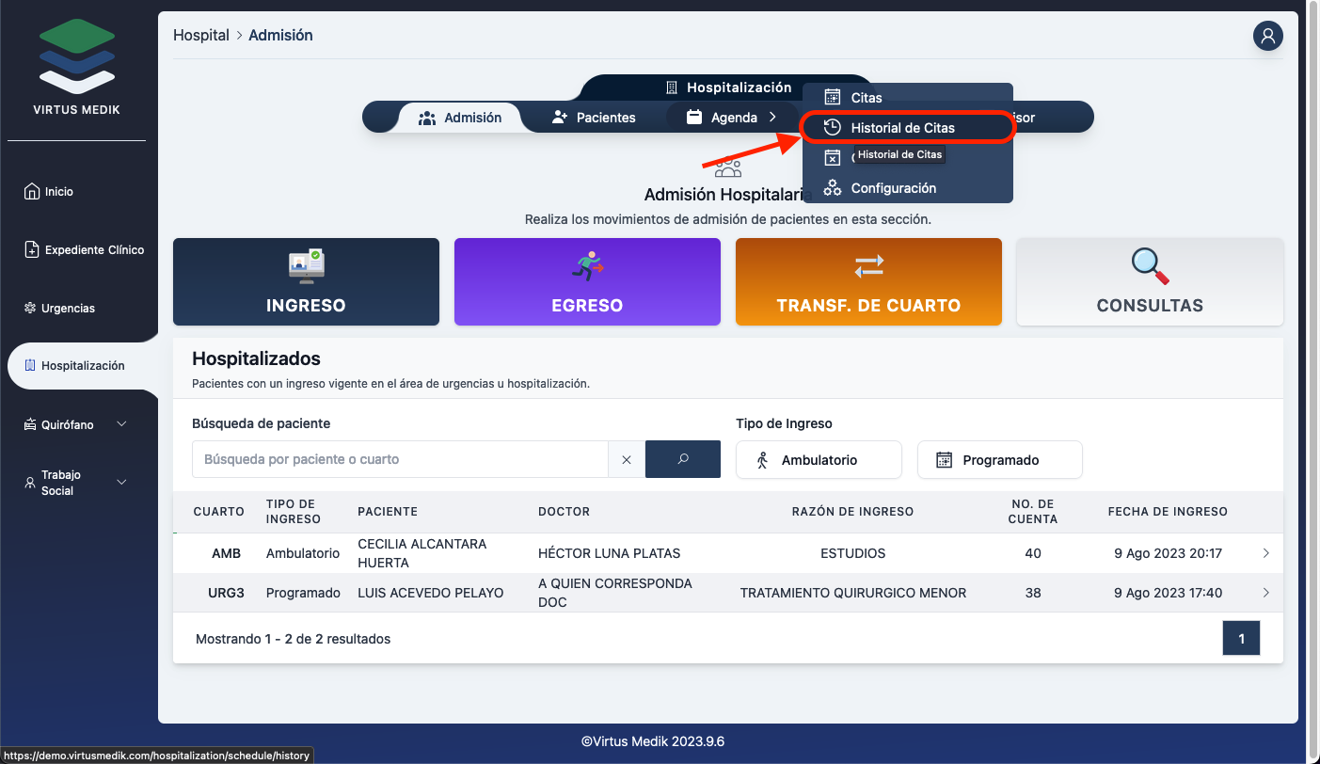
Task: Go to page 1 in pagination
Action: click(1240, 639)
